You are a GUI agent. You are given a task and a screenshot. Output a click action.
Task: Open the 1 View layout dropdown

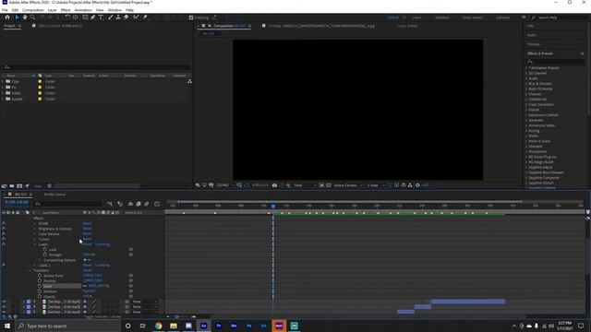click(x=376, y=185)
